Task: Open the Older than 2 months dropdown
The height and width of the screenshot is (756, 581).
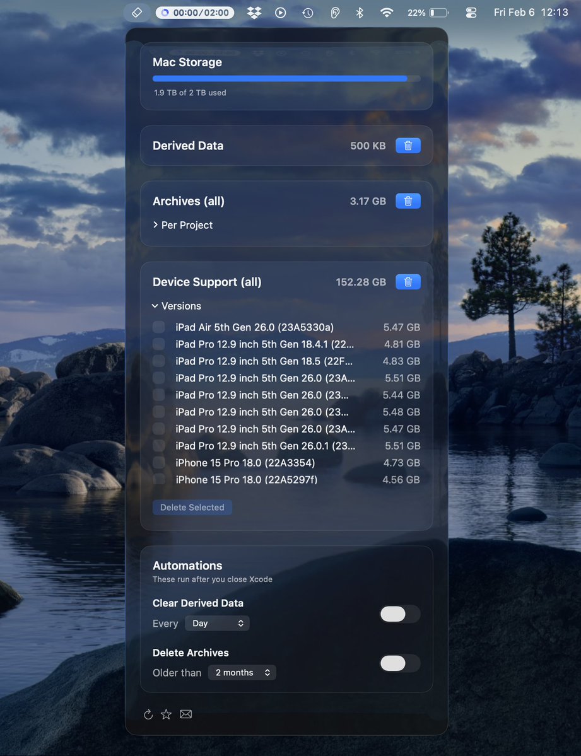Action: 242,673
